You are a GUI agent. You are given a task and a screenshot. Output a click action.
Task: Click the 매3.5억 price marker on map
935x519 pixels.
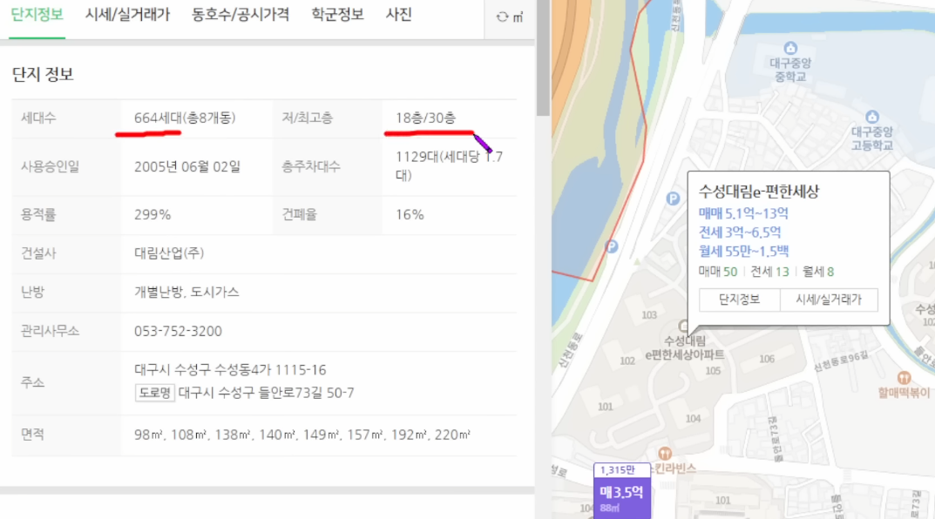coord(621,492)
